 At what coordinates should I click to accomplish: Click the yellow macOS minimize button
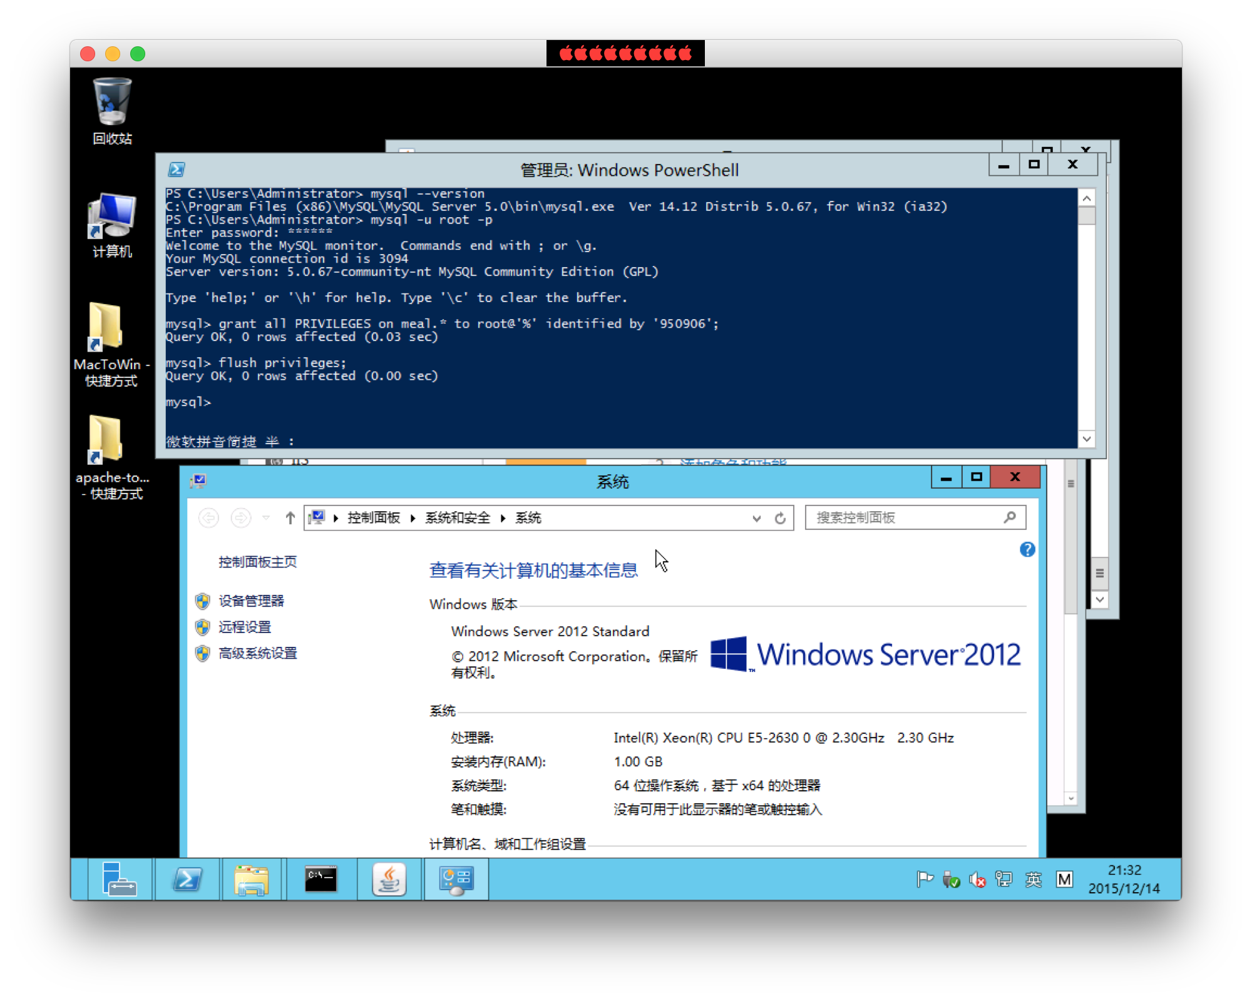[x=113, y=54]
